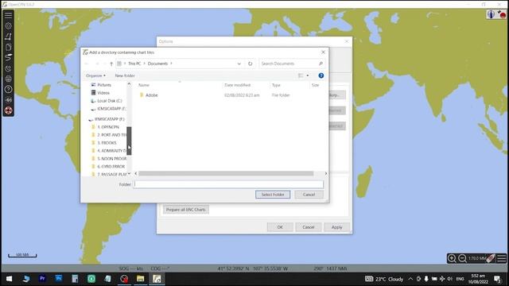Switch to active OpenCPN taskbar icon
509x286 pixels.
pyautogui.click(x=157, y=279)
